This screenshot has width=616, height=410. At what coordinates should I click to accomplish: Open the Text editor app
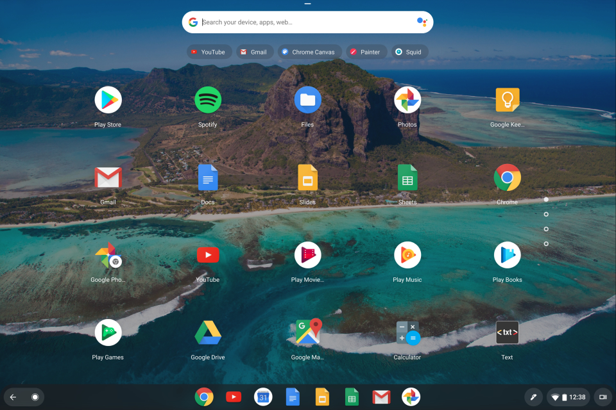coord(507,332)
